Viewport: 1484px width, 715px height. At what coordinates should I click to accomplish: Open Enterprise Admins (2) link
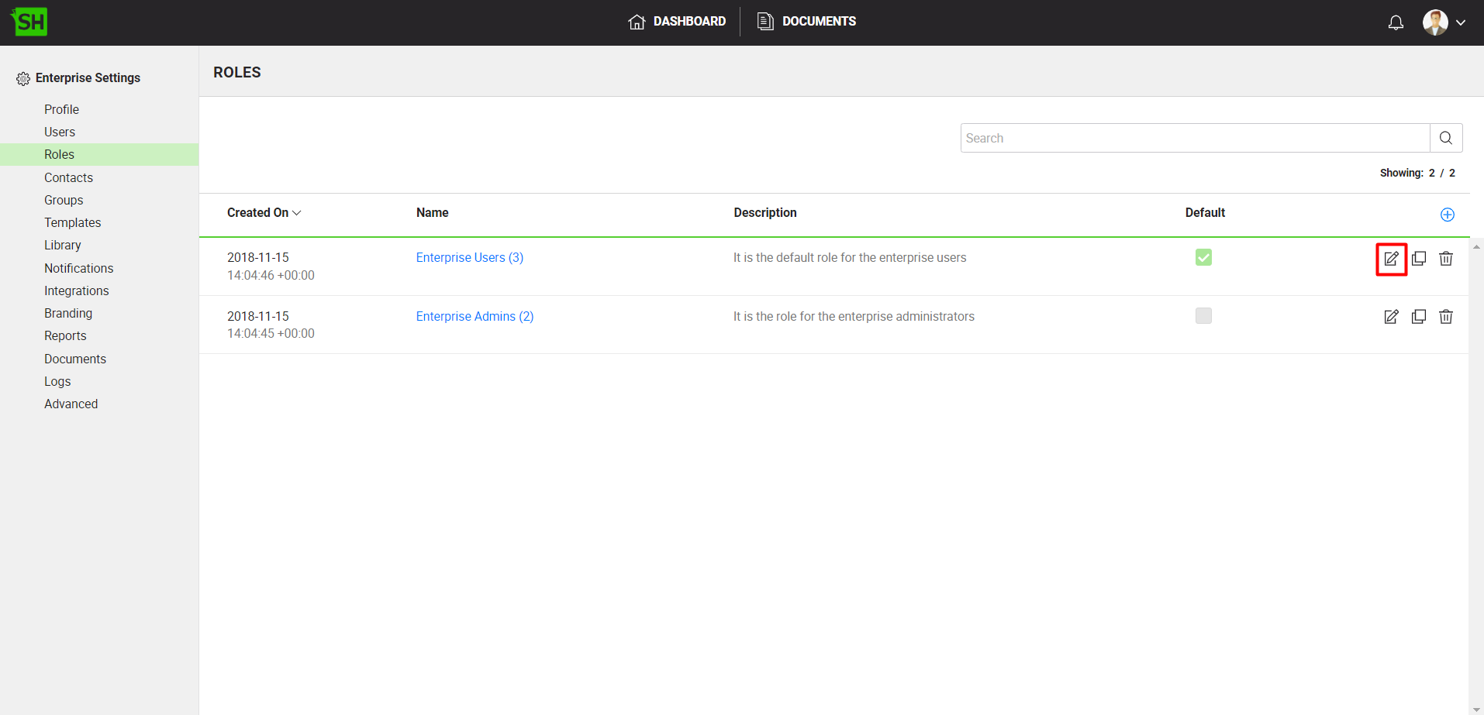pyautogui.click(x=475, y=317)
